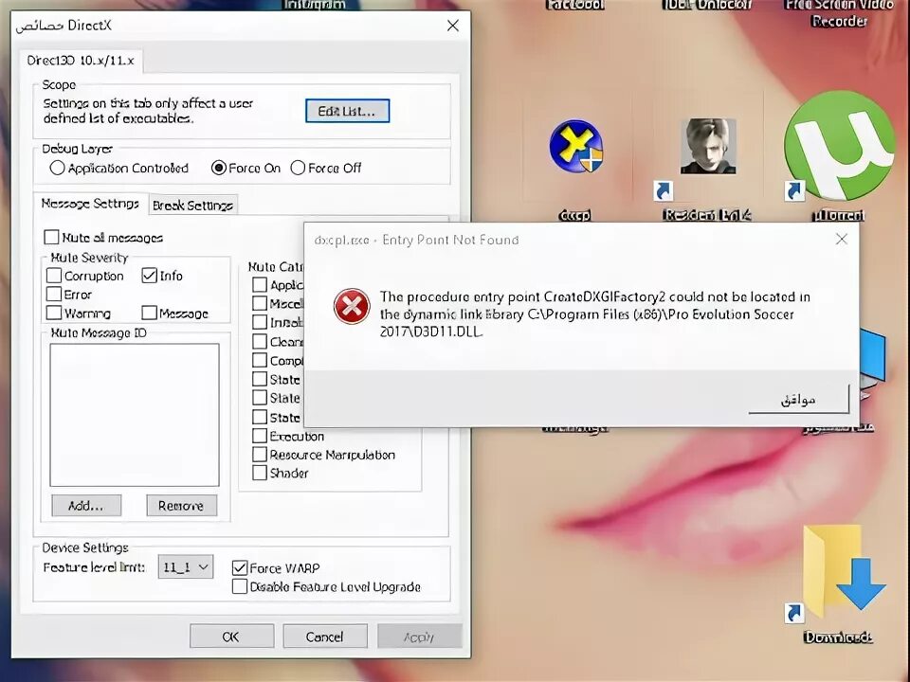Switch to the Message Settings tab
Image resolution: width=910 pixels, height=682 pixels.
(90, 204)
